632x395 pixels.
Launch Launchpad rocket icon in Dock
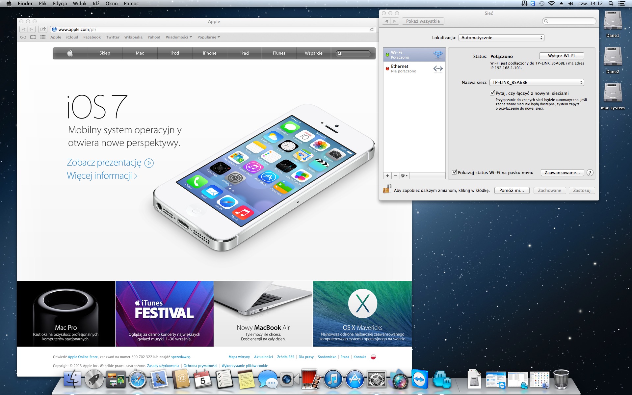pos(94,380)
